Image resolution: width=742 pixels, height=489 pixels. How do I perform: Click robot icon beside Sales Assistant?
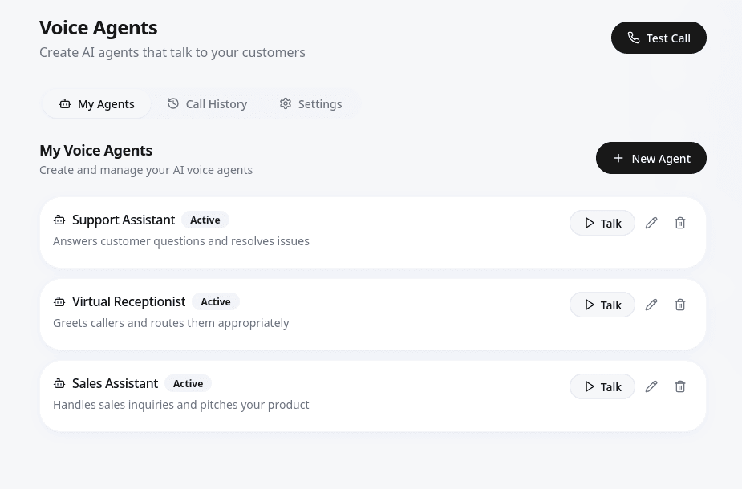59,383
